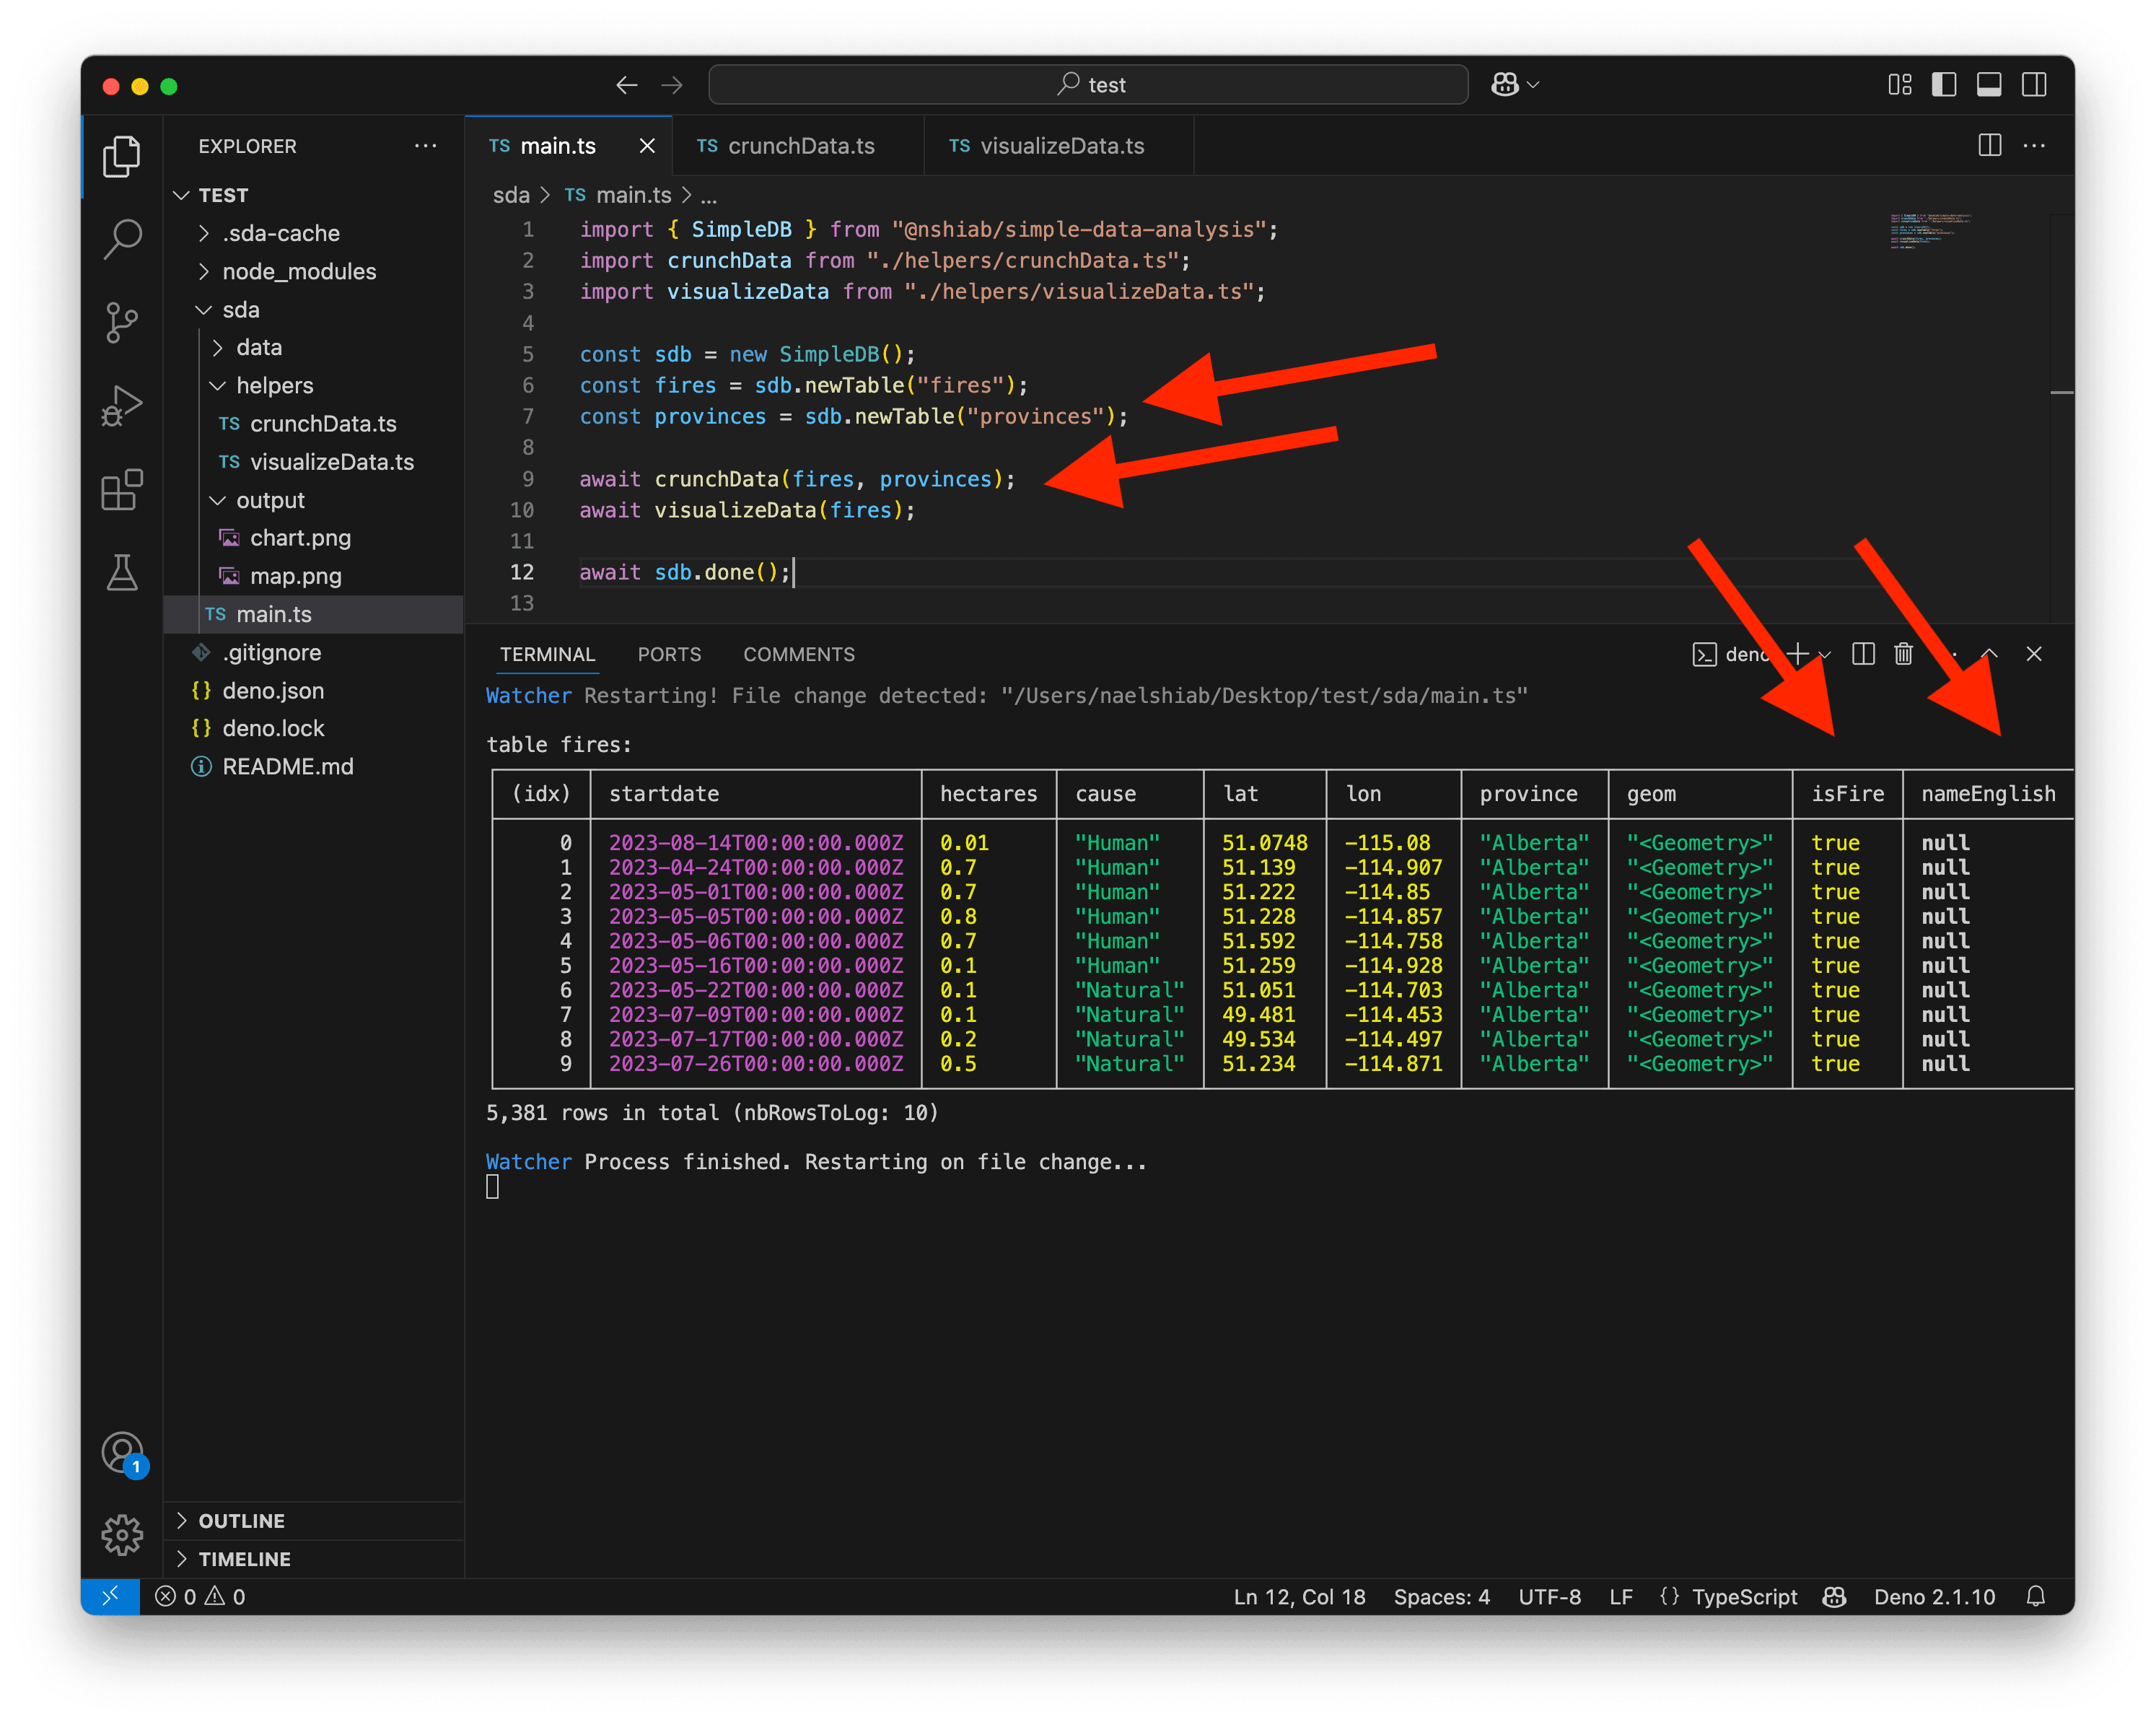Select TERMINAL panel tab
This screenshot has width=2156, height=1722.
pyautogui.click(x=547, y=654)
